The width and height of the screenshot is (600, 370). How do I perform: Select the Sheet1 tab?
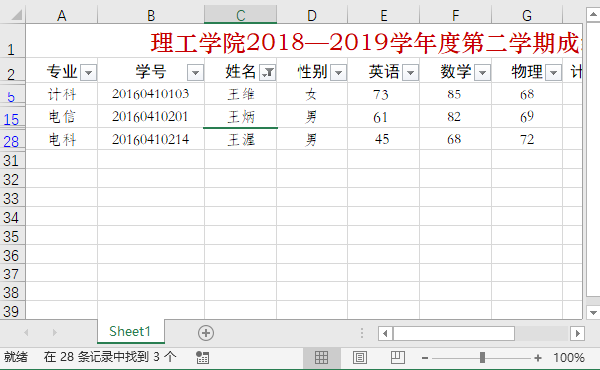coord(130,331)
